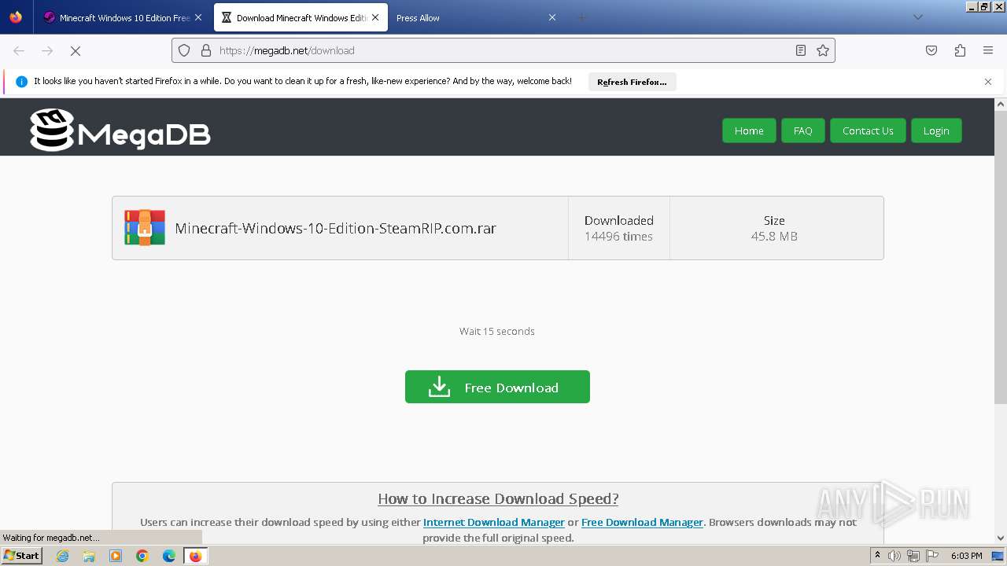Open the Free Download Manager link
Viewport: 1007px width, 566px height.
(x=642, y=522)
